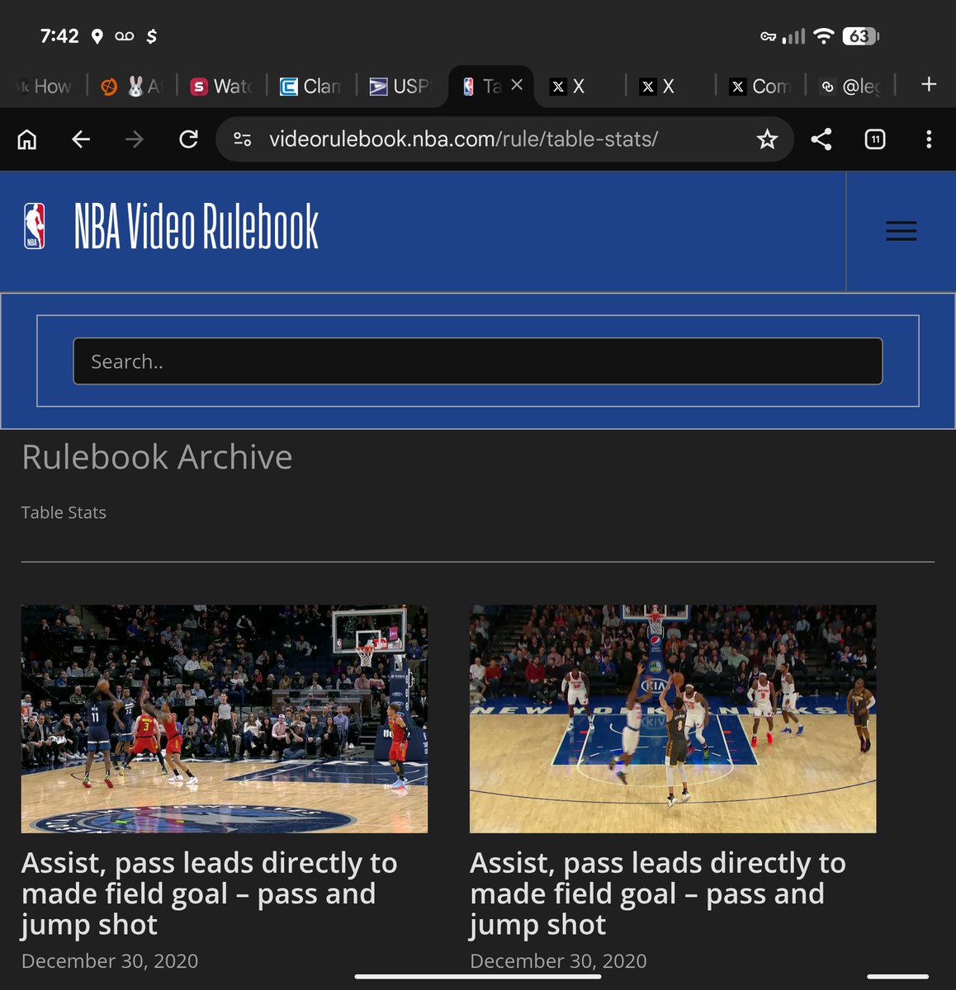Viewport: 956px width, 990px height.
Task: Focus the Search.. input field
Action: [478, 361]
